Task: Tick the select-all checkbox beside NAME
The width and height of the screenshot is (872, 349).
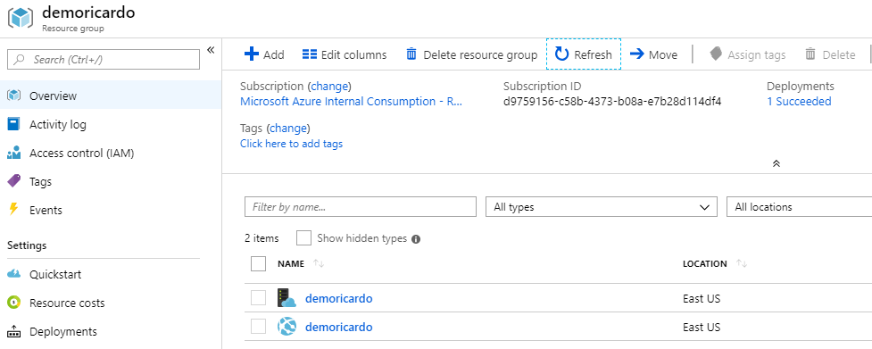Action: click(259, 263)
